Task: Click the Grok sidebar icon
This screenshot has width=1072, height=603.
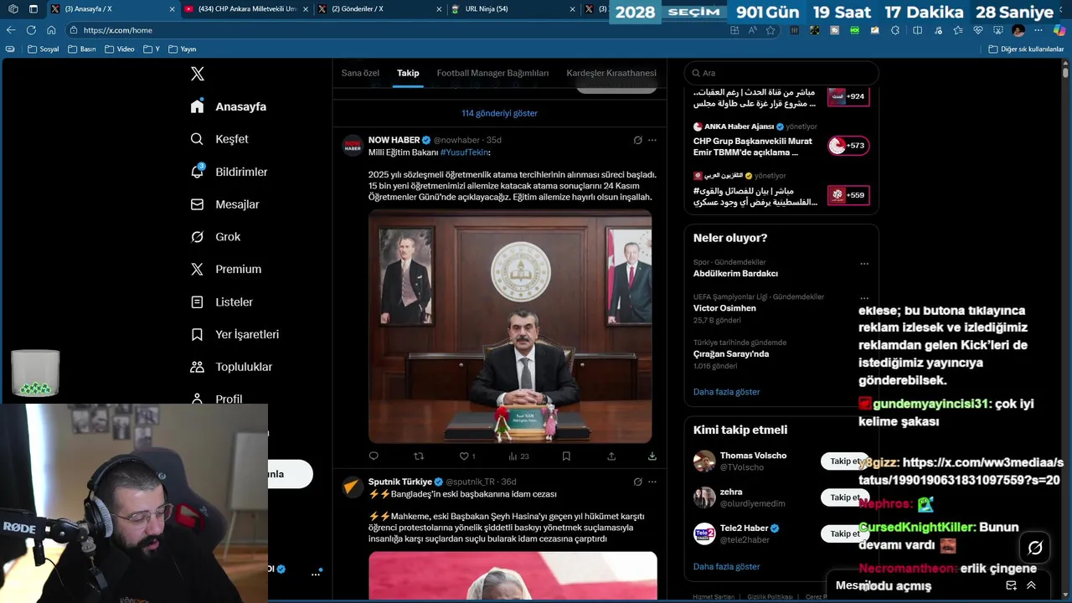Action: tap(197, 237)
